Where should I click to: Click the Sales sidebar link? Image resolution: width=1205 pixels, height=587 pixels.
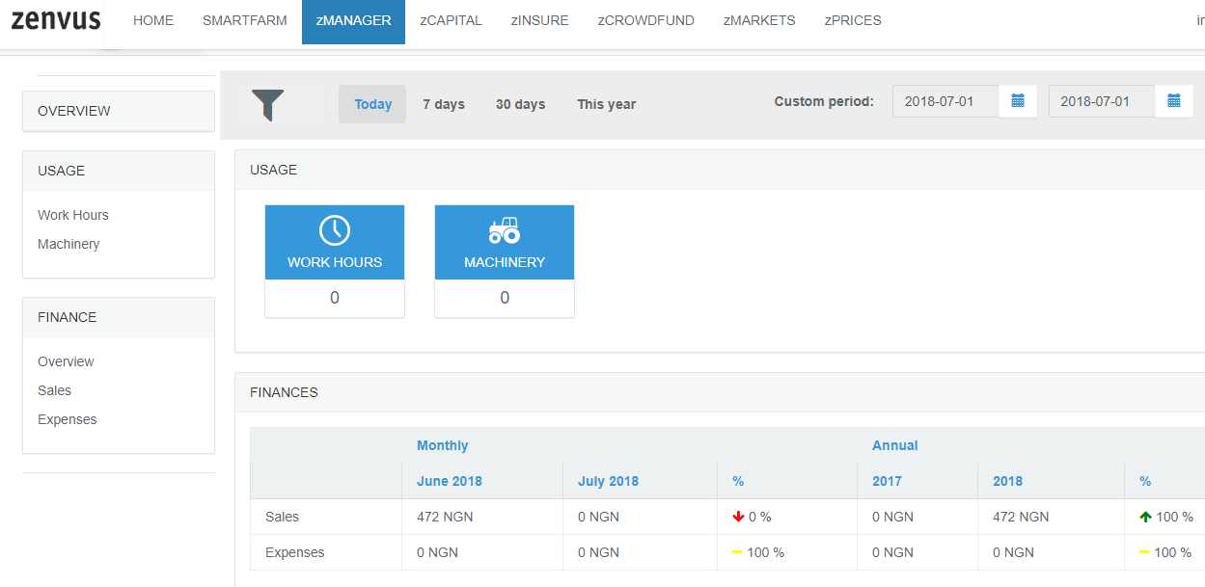pyautogui.click(x=55, y=390)
